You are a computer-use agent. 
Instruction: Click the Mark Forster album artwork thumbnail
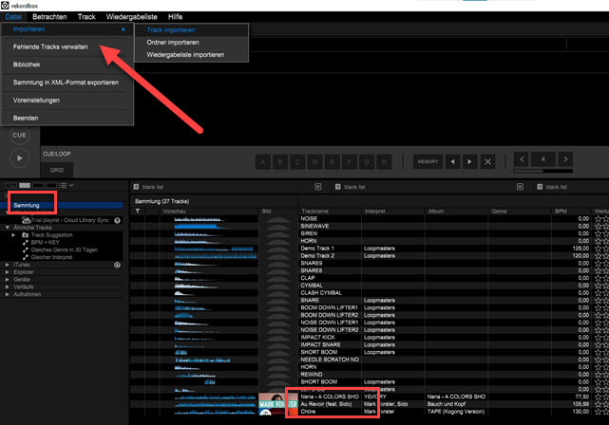[x=277, y=404]
